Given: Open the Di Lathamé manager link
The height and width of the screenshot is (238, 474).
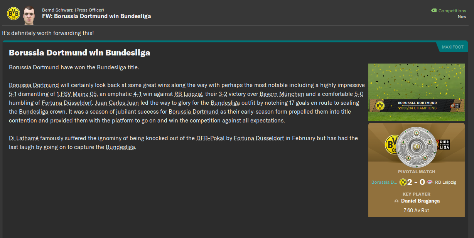Looking at the screenshot, I should click(x=24, y=138).
